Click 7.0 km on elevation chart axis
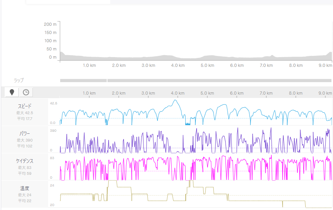This screenshot has width=333, height=210. coord(266,65)
